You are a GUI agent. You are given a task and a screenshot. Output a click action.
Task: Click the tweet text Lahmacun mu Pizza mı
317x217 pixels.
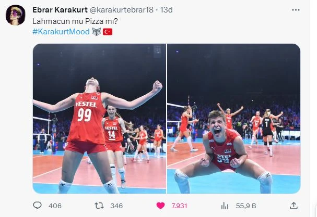click(75, 21)
